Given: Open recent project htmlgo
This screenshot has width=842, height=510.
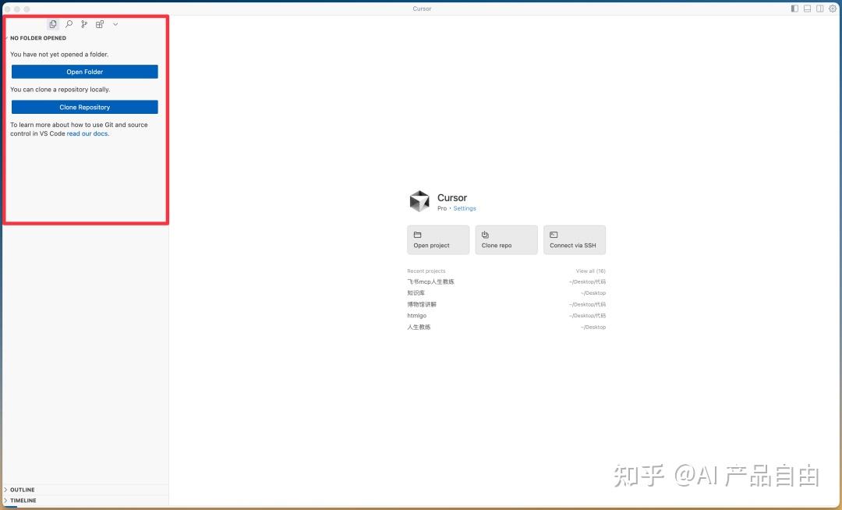Looking at the screenshot, I should point(507,316).
